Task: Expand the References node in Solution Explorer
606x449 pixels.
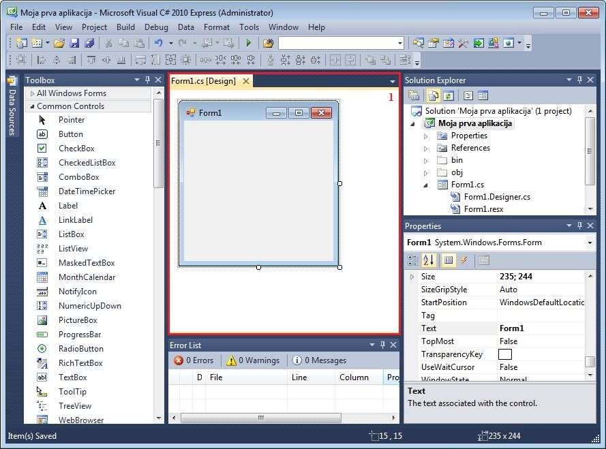Action: tap(425, 149)
